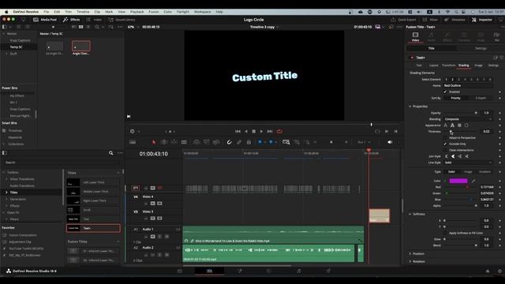Enable Apply Softness to Fill Color
505x284 pixels.
(x=445, y=233)
